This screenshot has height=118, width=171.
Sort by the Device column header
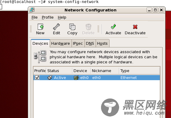(81, 71)
